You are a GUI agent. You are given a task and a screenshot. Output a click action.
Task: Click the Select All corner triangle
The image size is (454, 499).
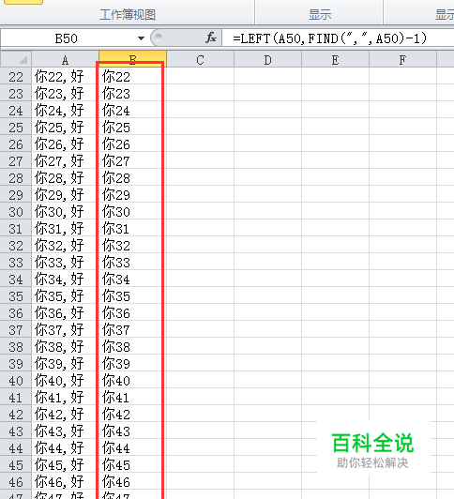(x=16, y=59)
